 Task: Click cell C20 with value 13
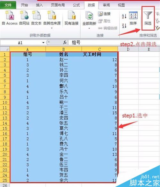pyautogui.click(x=100, y=154)
